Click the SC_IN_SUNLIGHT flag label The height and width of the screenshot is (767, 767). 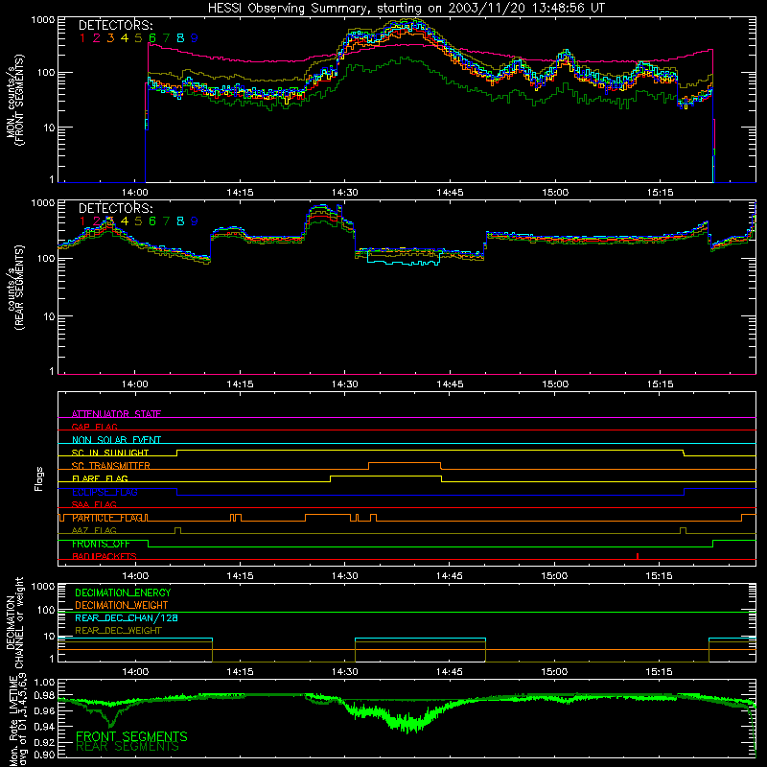coord(110,453)
